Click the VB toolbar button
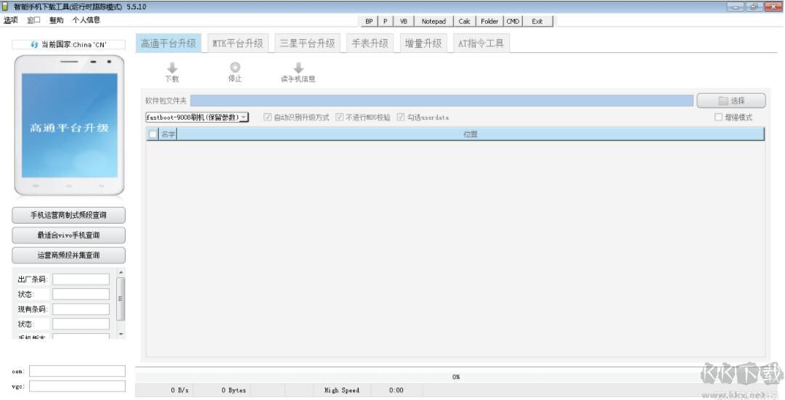 tap(404, 21)
